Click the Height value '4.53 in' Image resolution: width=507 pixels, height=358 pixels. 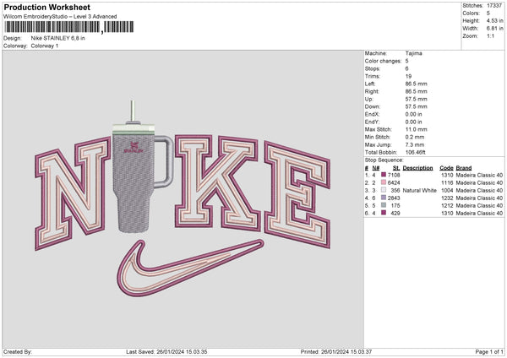coord(494,20)
